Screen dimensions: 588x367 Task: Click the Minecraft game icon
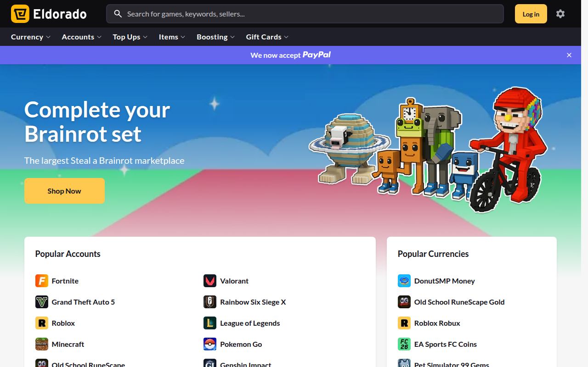[x=42, y=344]
